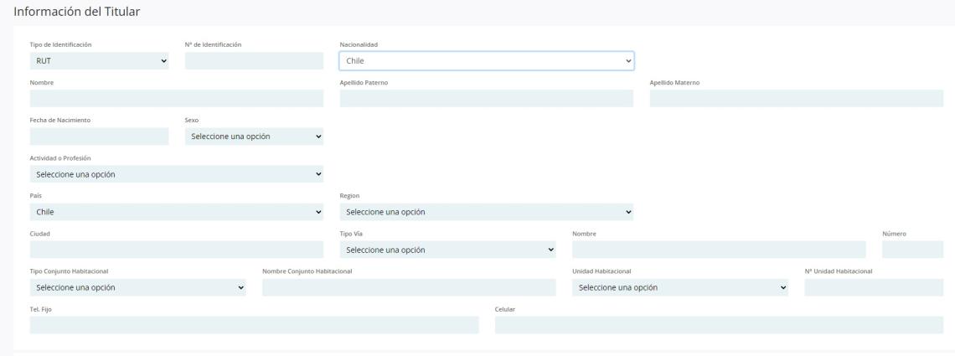Click the Nombre Conjunto Habitacional field
955x356 pixels.
tap(409, 287)
